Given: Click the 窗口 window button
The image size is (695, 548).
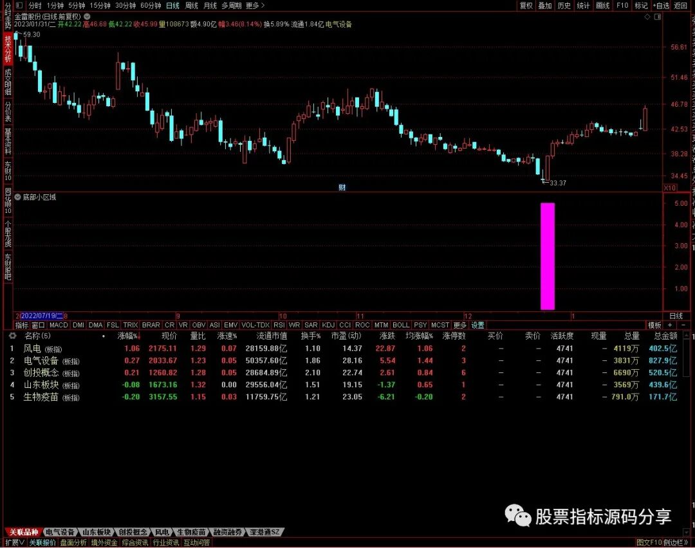Looking at the screenshot, I should 38,325.
